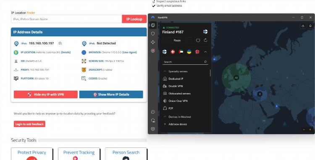This screenshot has width=315, height=160.
Task: Select the Ukraine flag recent server
Action: point(189,52)
